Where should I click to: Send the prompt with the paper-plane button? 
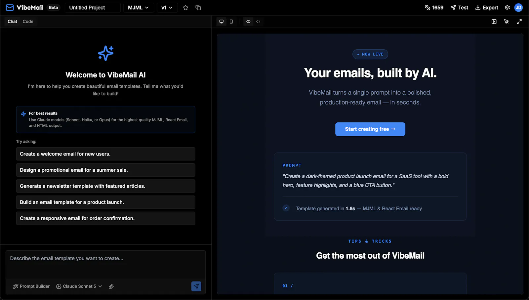tap(196, 286)
